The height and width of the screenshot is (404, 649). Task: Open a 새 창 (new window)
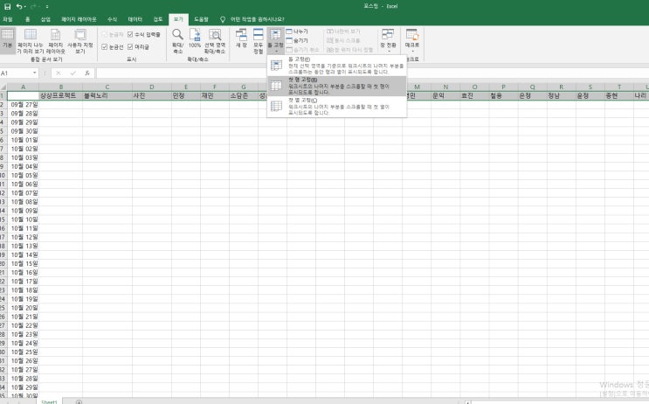241,38
